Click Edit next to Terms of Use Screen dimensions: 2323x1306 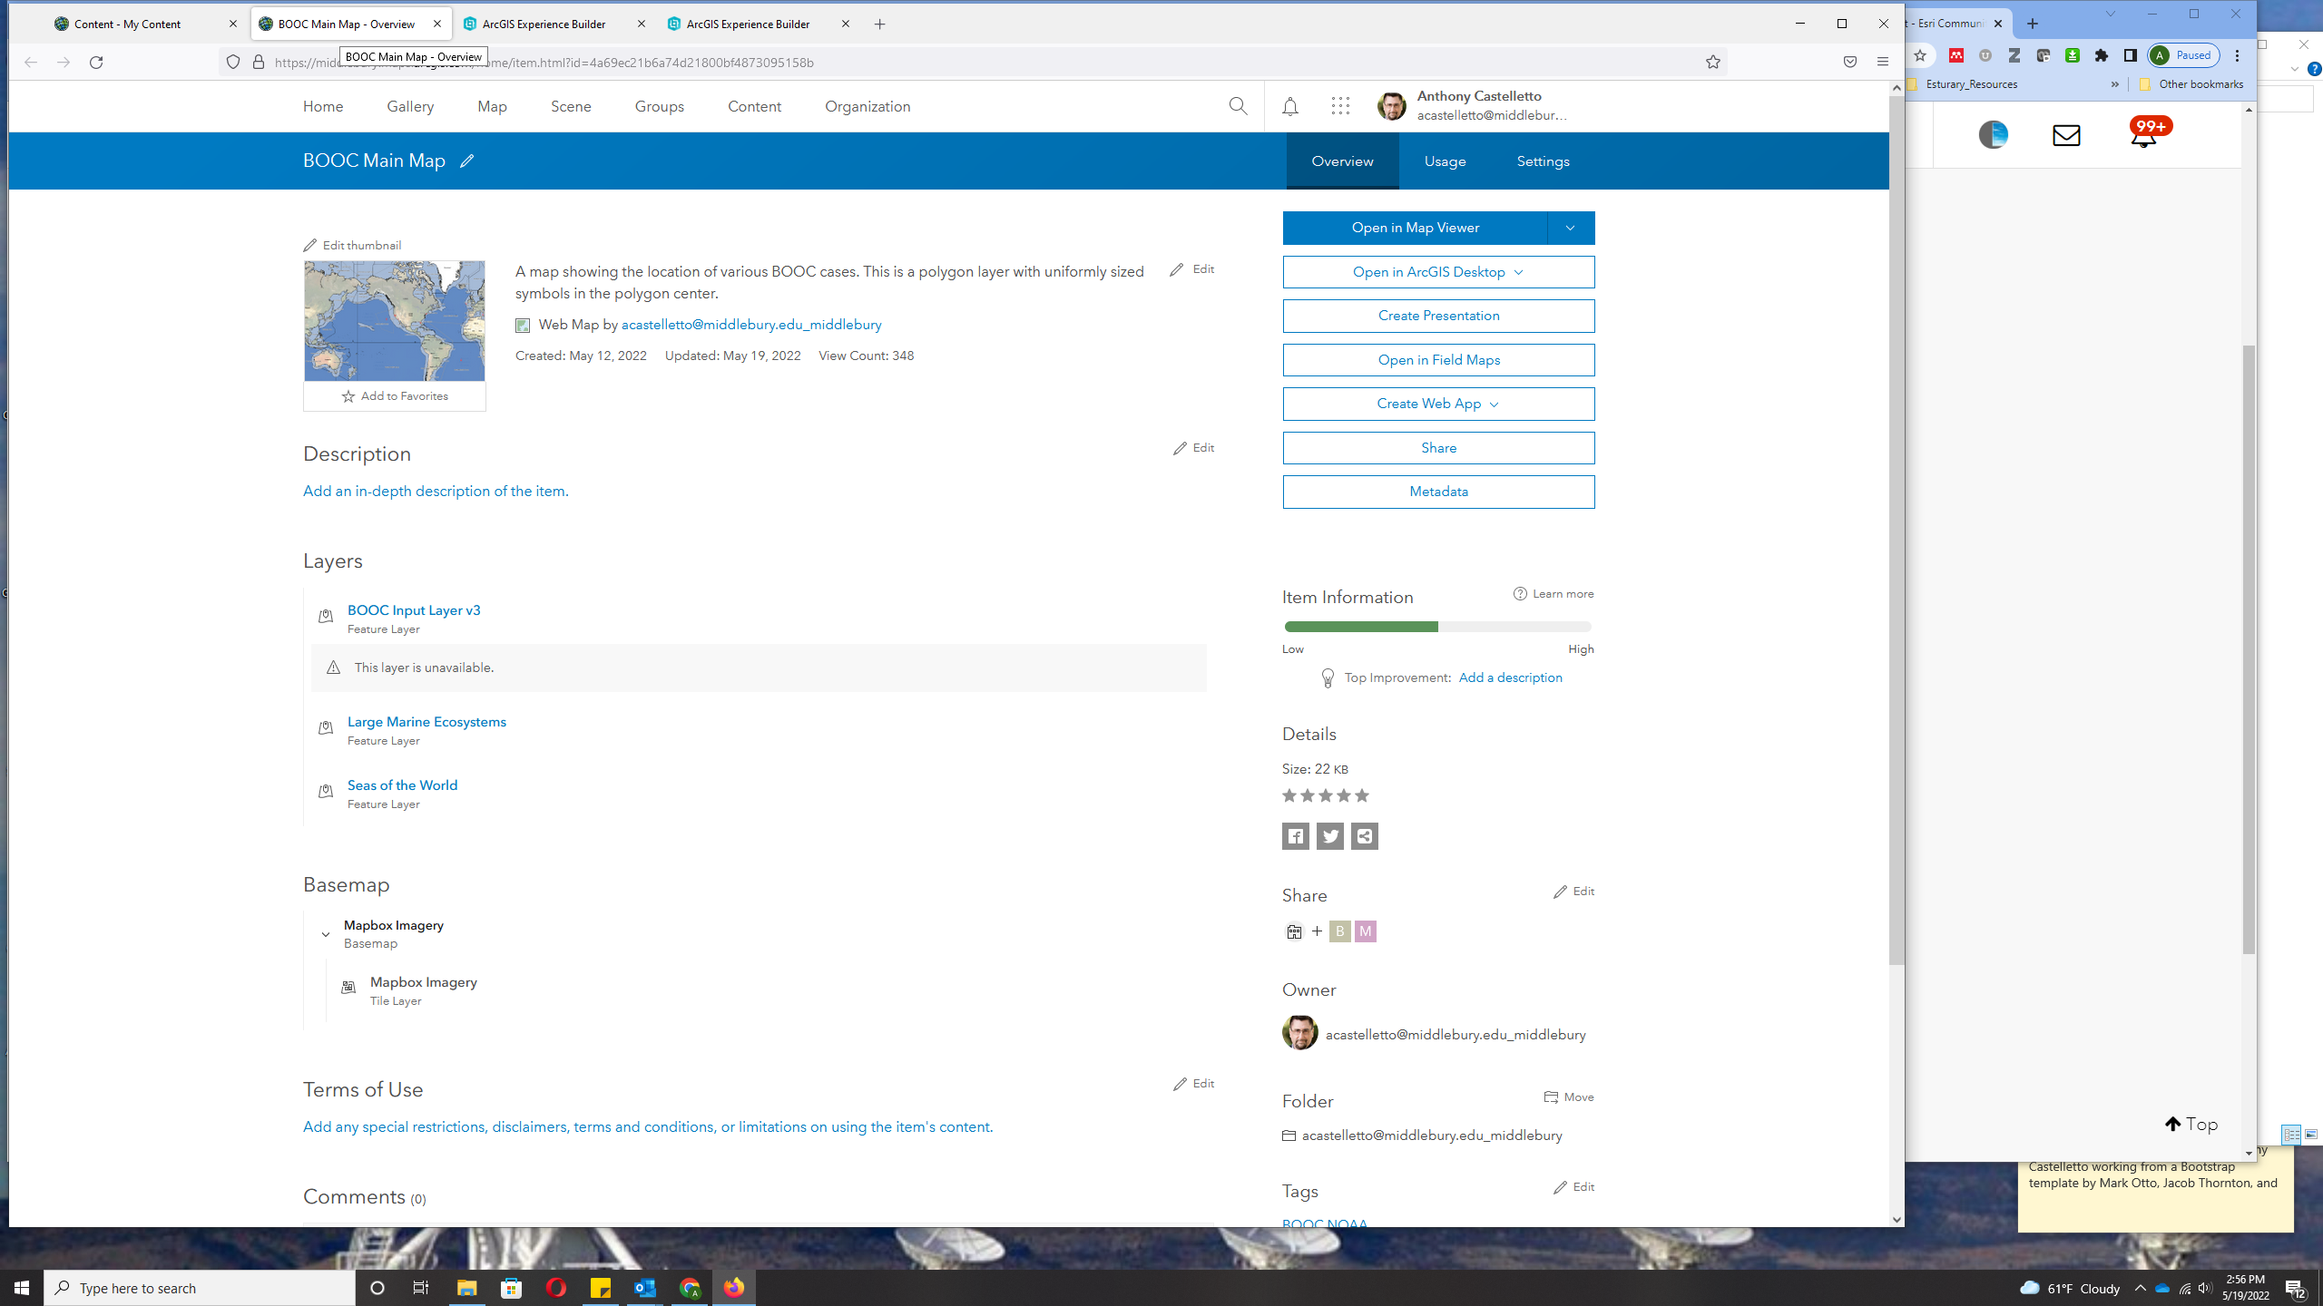1193,1084
